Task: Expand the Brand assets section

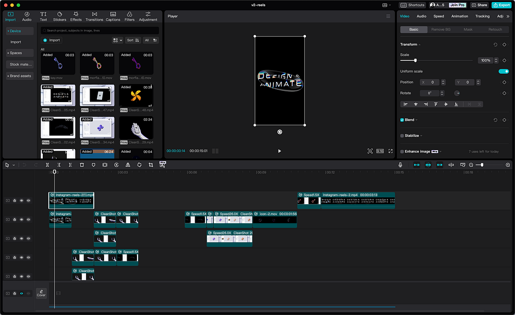Action: (20, 76)
